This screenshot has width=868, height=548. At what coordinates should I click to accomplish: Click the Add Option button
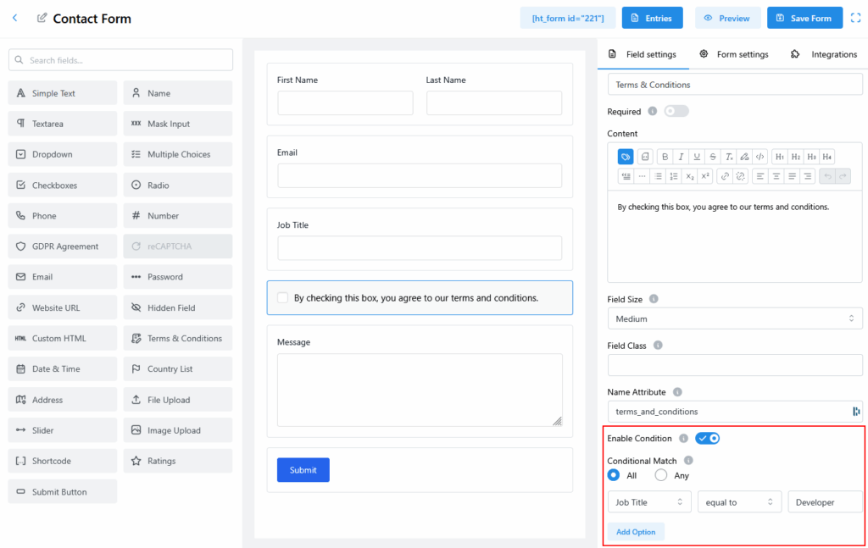pos(636,532)
